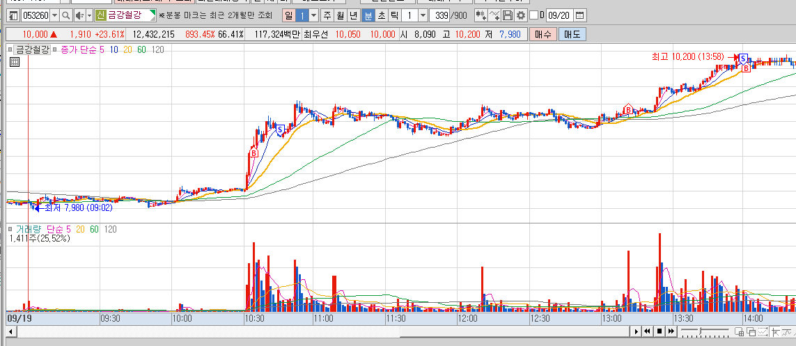The image size is (796, 346).
Task: Expand the speaker options dropdown arrow
Action: point(89,16)
